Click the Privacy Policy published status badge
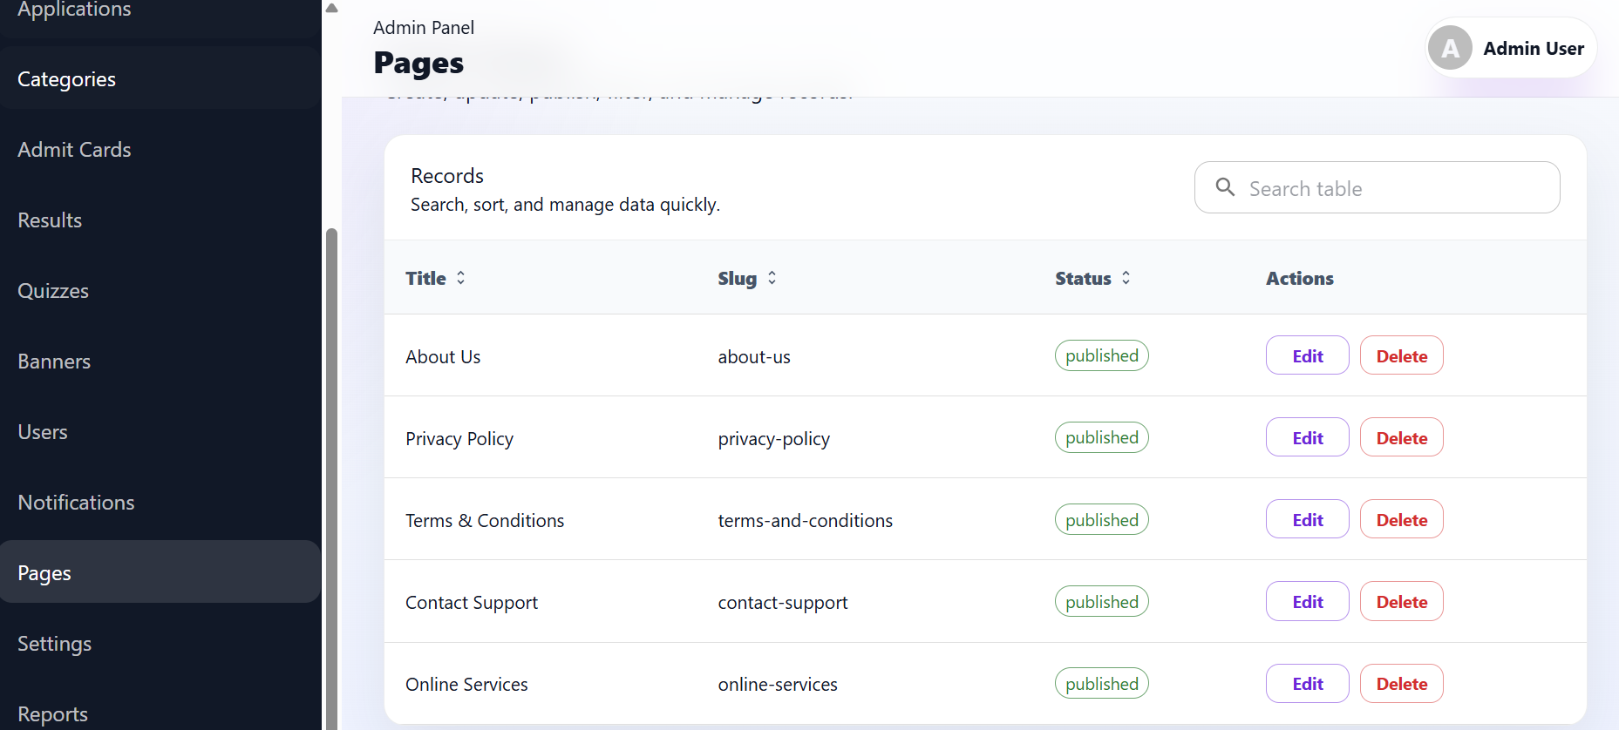The width and height of the screenshot is (1619, 730). pyautogui.click(x=1101, y=437)
